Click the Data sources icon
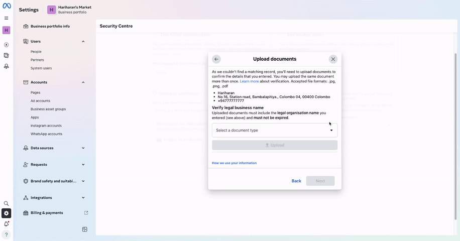The image size is (460, 241). [26, 148]
